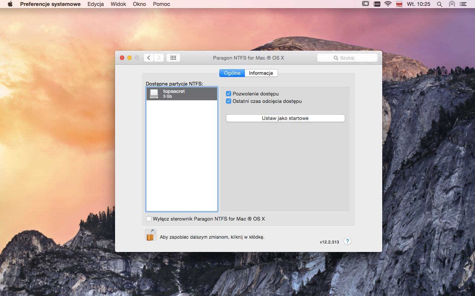The image size is (475, 296).
Task: Click the topsecret drive icon
Action: (154, 94)
